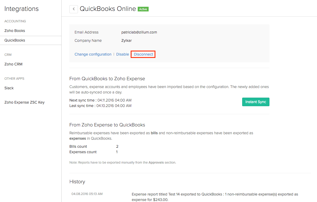The width and height of the screenshot is (317, 202).
Task: Open Slack integration
Action: pos(9,88)
